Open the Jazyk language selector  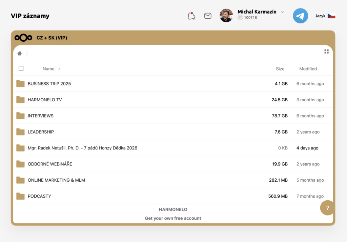coord(325,16)
